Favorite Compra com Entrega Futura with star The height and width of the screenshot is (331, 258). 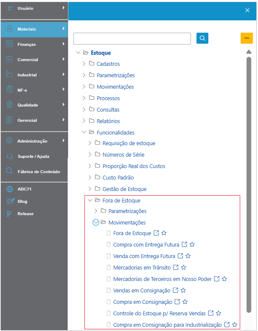click(192, 245)
